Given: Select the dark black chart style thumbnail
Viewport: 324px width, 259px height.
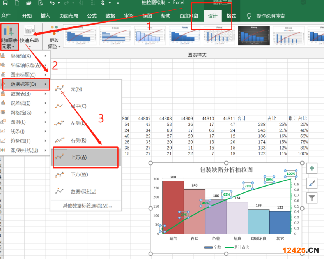Looking at the screenshot, I should point(253,36).
